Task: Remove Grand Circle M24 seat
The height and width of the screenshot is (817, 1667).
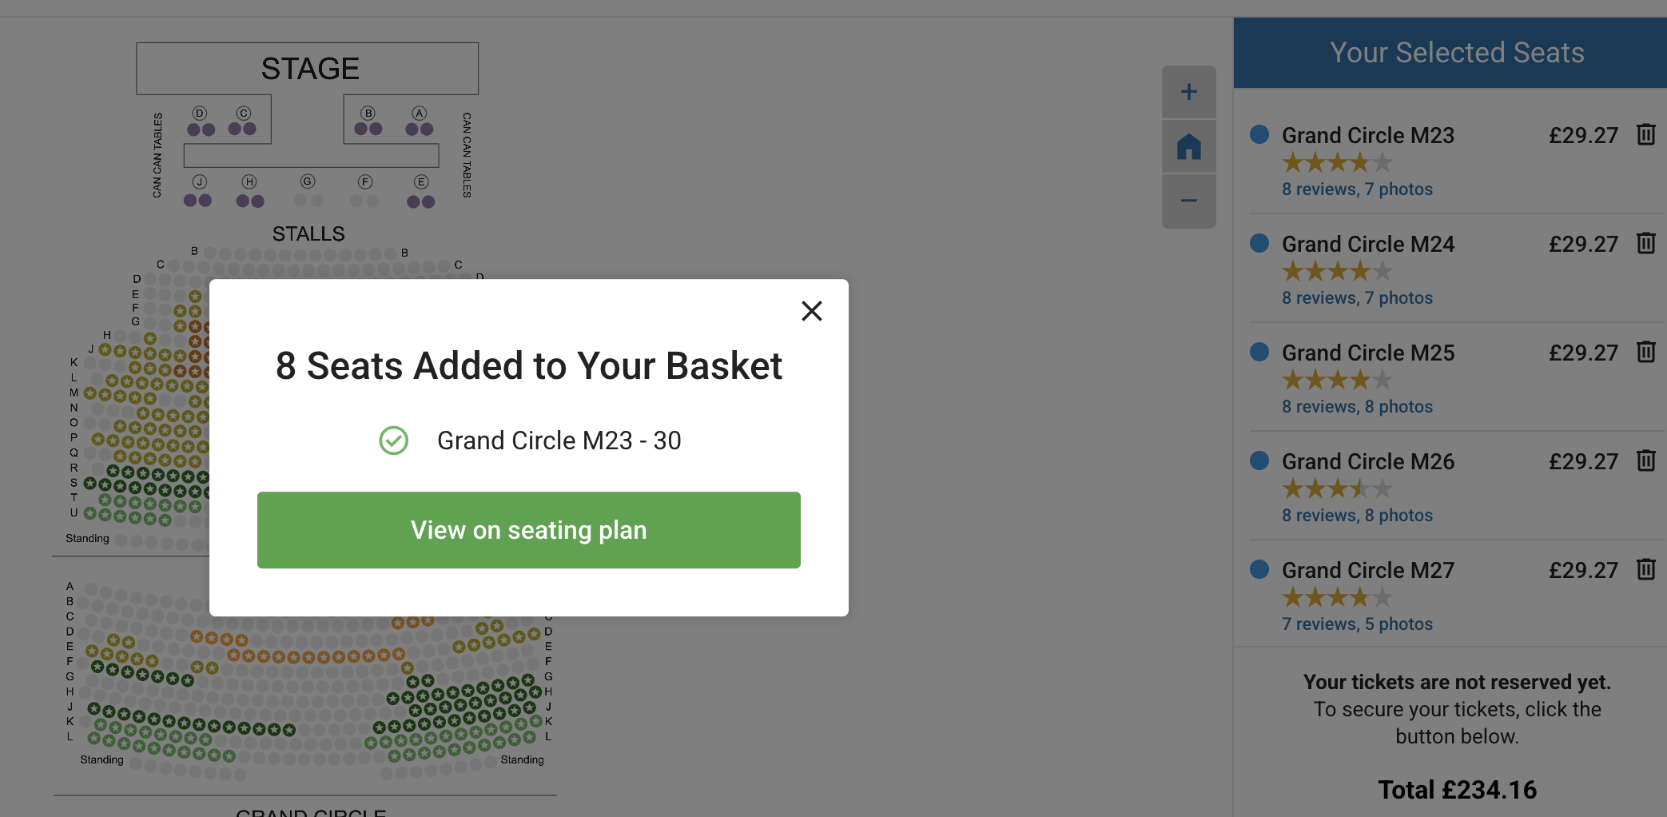Action: tap(1645, 243)
